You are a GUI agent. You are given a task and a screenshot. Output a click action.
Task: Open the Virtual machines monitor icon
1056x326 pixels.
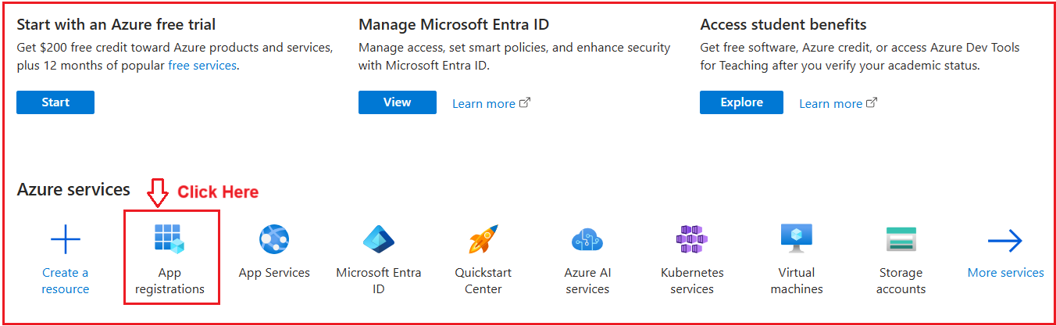tap(797, 239)
